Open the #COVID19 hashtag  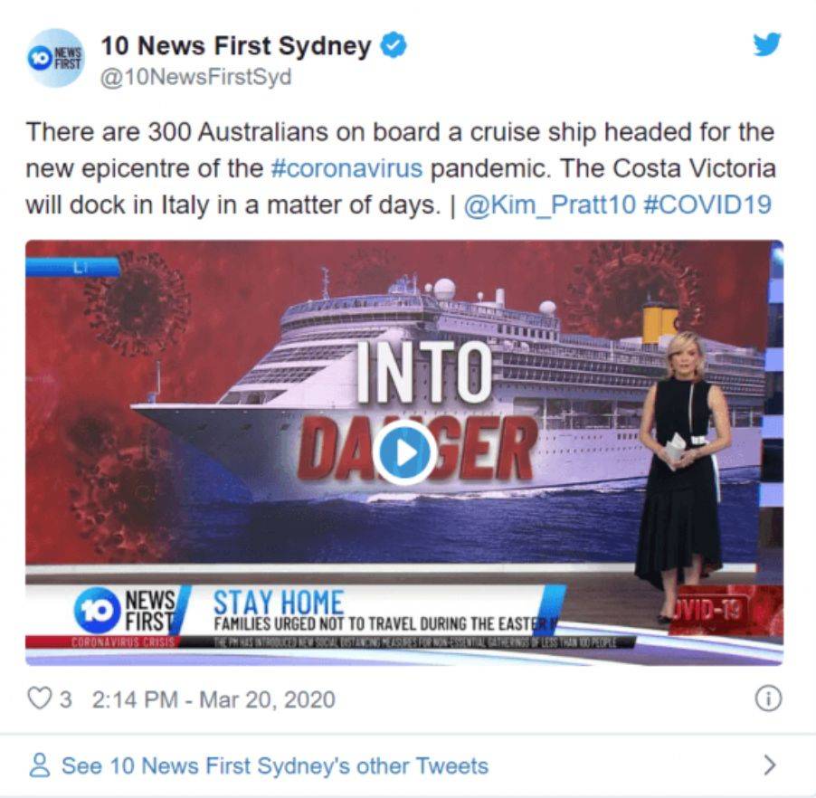707,204
